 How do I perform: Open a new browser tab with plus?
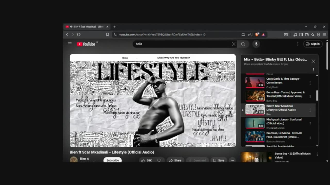pyautogui.click(x=114, y=27)
